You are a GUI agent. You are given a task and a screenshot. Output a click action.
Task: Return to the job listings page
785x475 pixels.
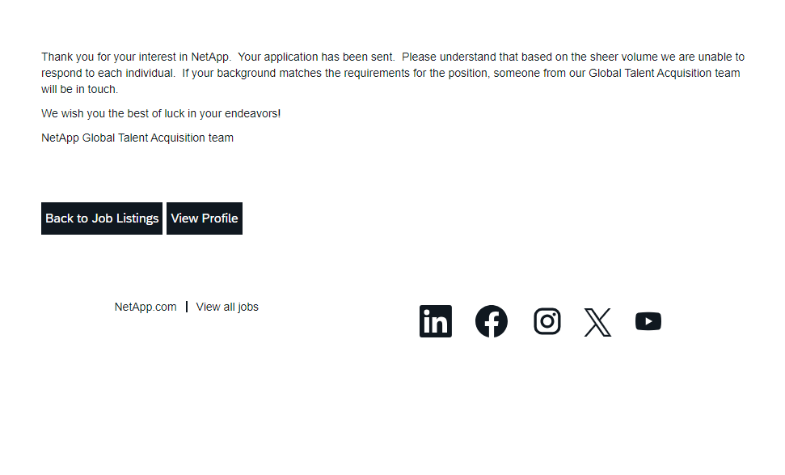[102, 218]
